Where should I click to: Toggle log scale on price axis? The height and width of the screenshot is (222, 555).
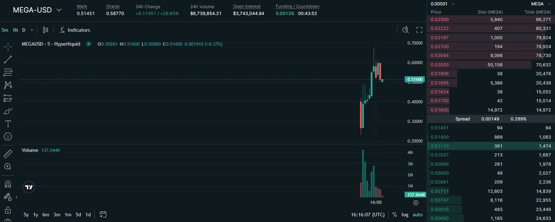(x=405, y=215)
